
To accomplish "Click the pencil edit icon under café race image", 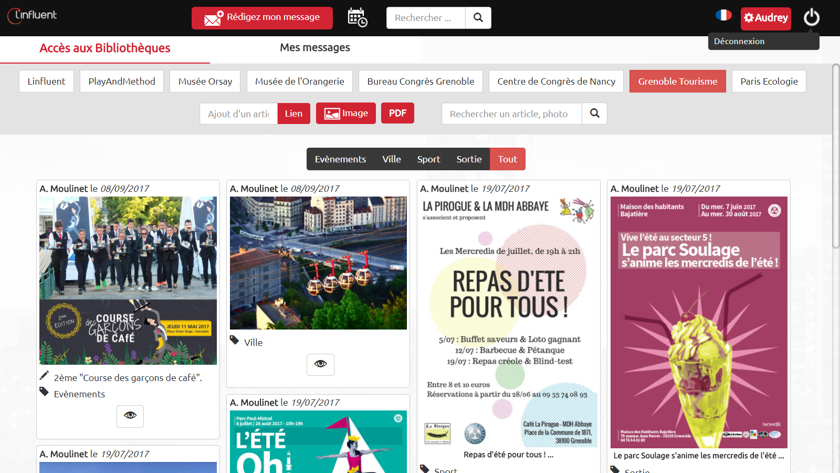I will pos(44,376).
